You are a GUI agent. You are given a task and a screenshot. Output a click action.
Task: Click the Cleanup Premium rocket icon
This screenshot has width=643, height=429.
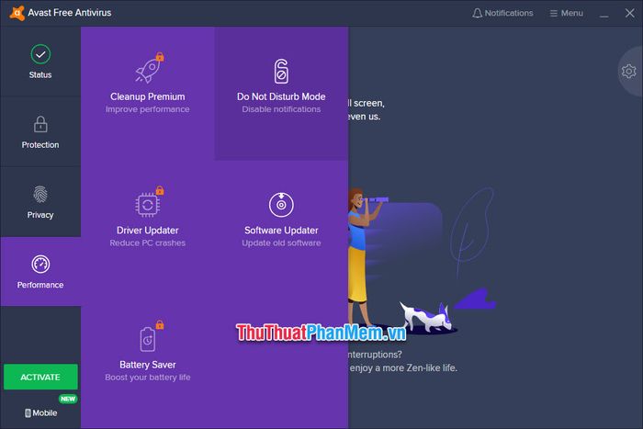149,69
